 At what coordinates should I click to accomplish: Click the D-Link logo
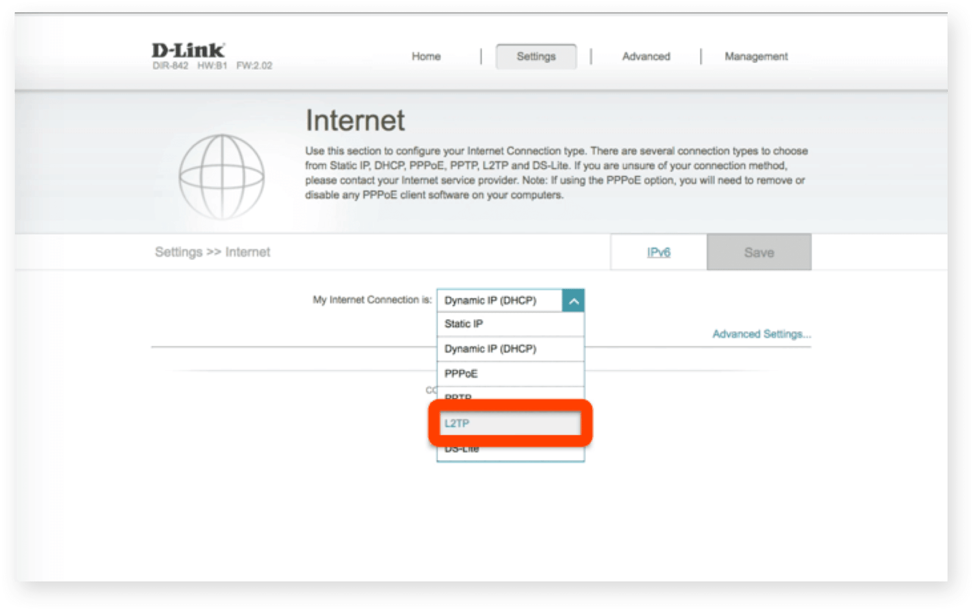point(188,51)
